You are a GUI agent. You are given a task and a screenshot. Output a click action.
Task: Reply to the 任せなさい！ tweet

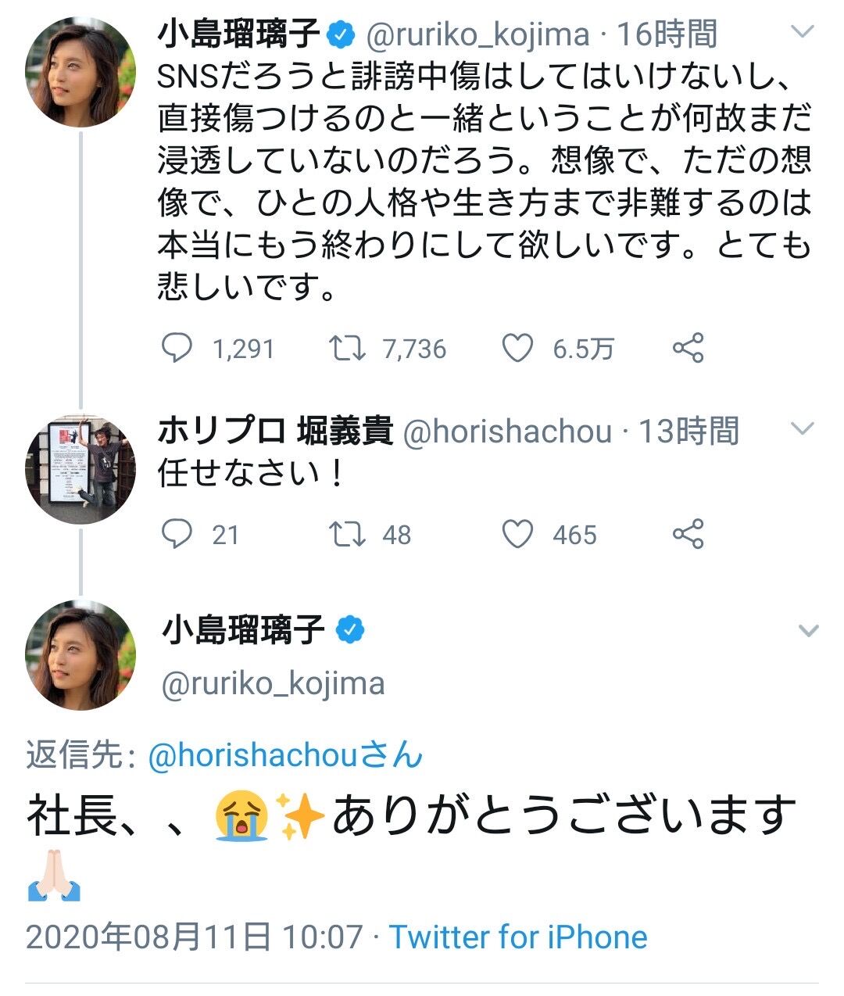[x=177, y=534]
